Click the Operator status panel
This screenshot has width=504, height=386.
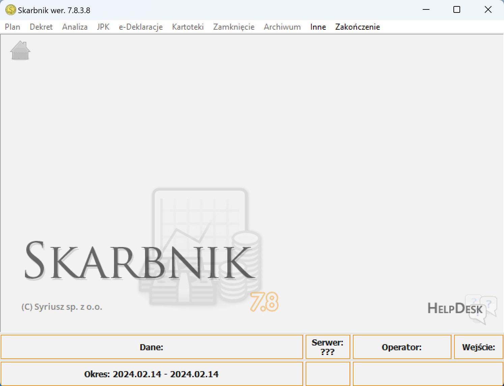(x=402, y=347)
